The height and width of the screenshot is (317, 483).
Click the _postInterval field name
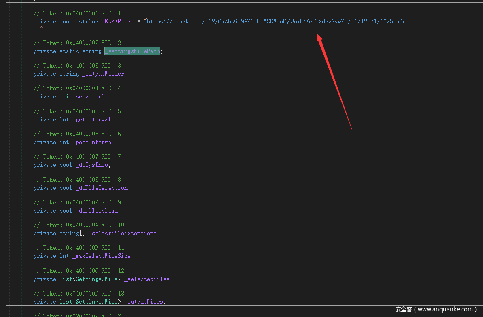94,143
